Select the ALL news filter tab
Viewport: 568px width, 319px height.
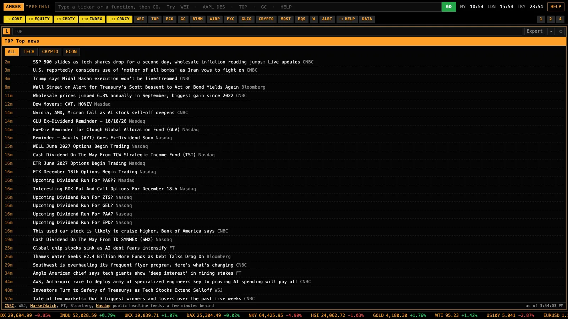click(12, 52)
